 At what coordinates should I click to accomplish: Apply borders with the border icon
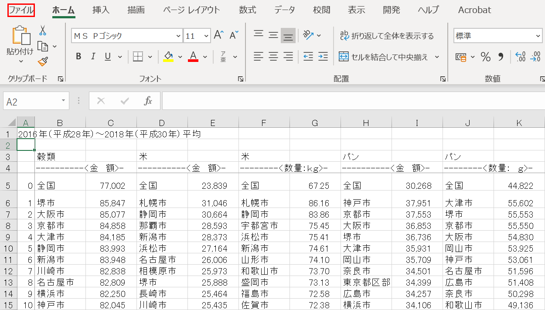pyautogui.click(x=138, y=57)
